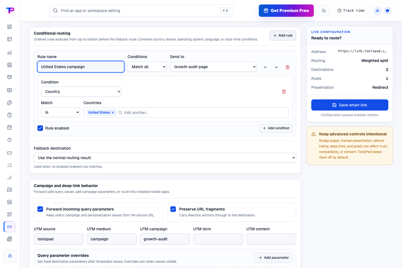Open the dashboard grid icon in sidebar

pos(9,27)
